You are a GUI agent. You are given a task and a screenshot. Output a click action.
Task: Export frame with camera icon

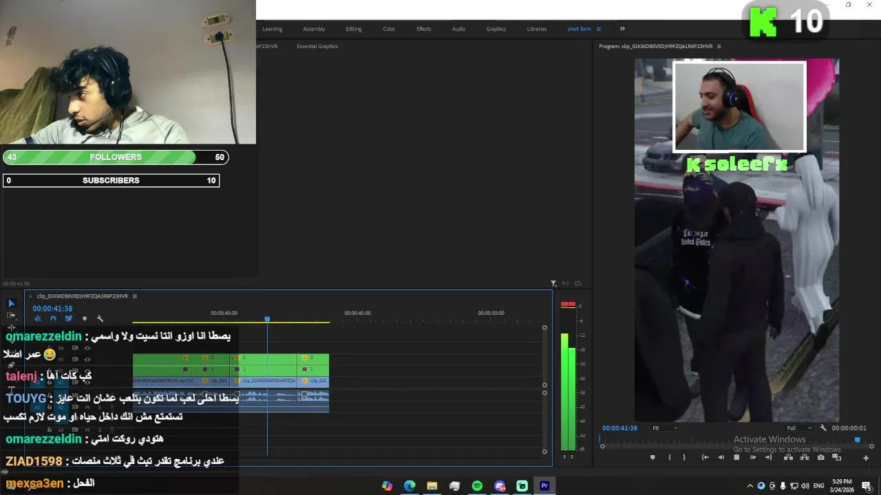(821, 457)
